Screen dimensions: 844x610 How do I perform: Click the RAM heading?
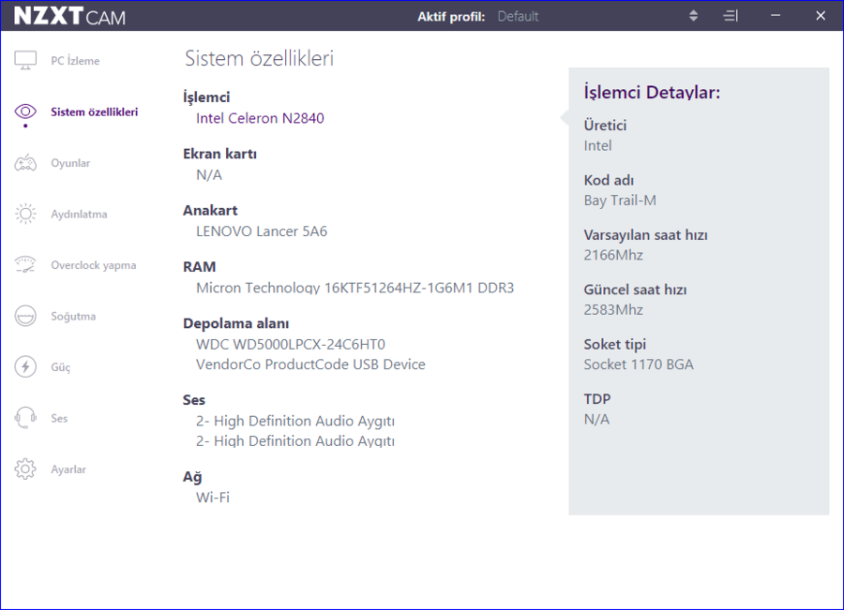[199, 267]
